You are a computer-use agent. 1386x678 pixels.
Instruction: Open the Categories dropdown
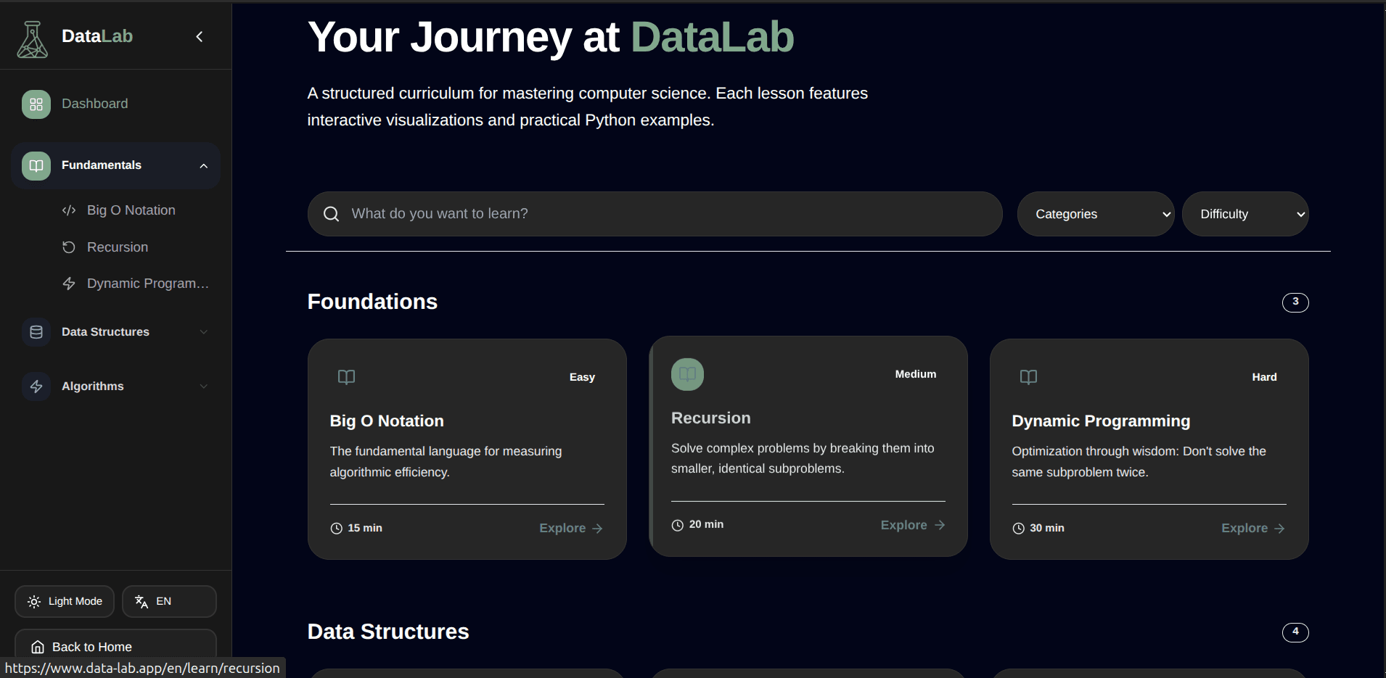(x=1096, y=214)
